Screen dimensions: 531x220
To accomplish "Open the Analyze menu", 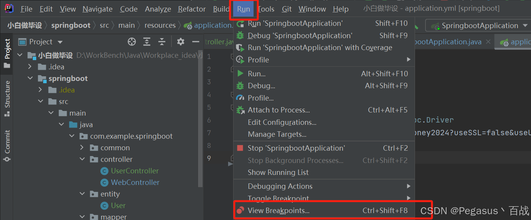I will click(x=158, y=9).
